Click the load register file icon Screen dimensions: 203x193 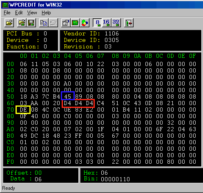22,23
